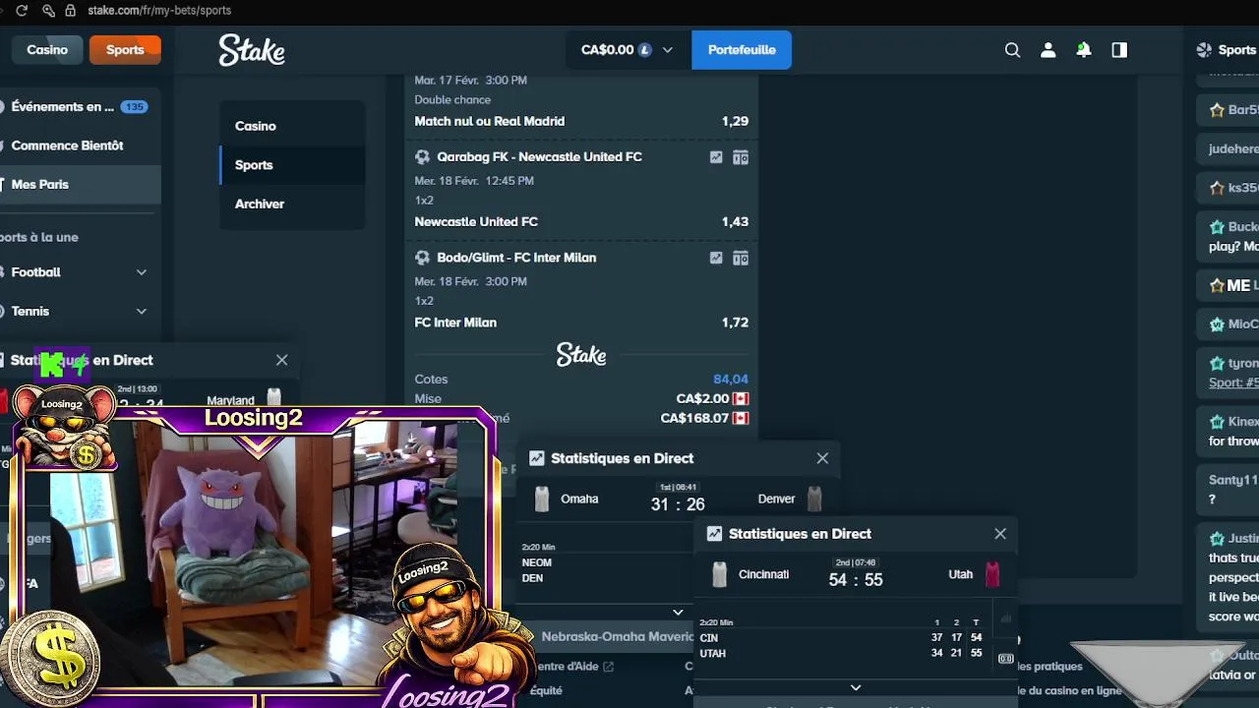This screenshot has width=1259, height=708.
Task: Click soccer ball icon of Bodo/Glimt match
Action: pos(422,258)
